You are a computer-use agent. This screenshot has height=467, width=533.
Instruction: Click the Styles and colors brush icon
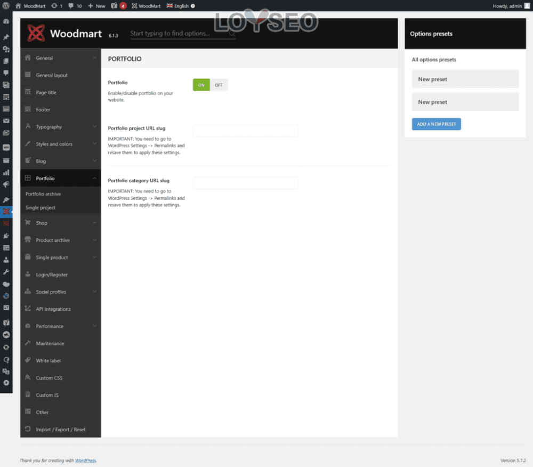tap(28, 143)
